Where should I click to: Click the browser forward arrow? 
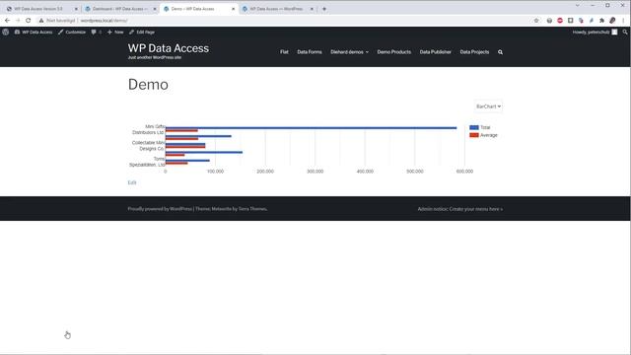(18, 20)
